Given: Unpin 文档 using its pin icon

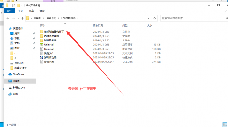Looking at the screenshot, I should click(x=34, y=43).
